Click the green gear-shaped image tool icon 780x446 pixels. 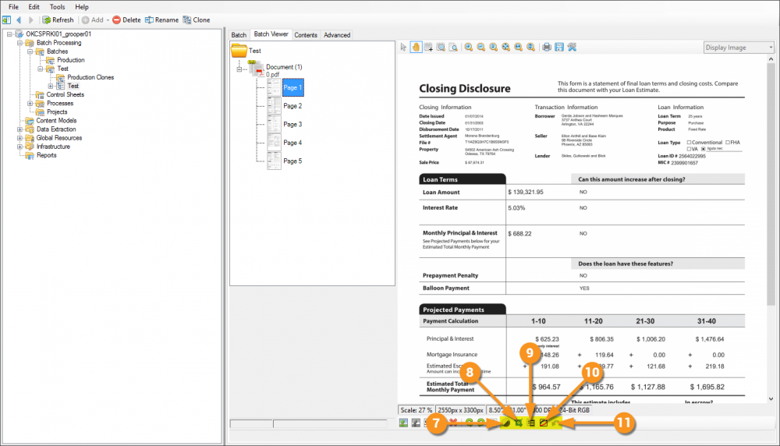519,423
